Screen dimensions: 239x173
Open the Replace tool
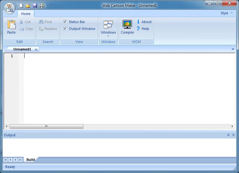click(x=48, y=29)
